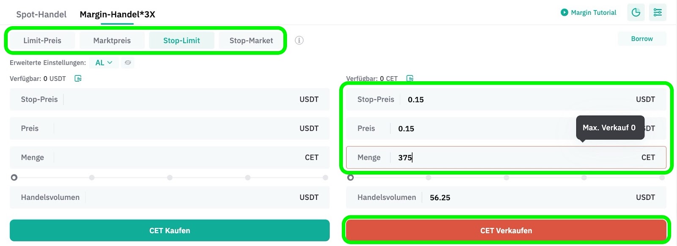Open the trading settings sliders icon

click(x=658, y=12)
